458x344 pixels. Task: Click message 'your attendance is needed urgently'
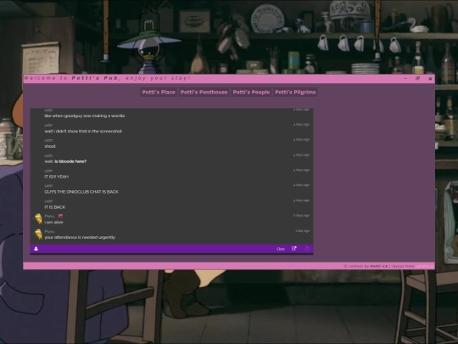tap(80, 237)
